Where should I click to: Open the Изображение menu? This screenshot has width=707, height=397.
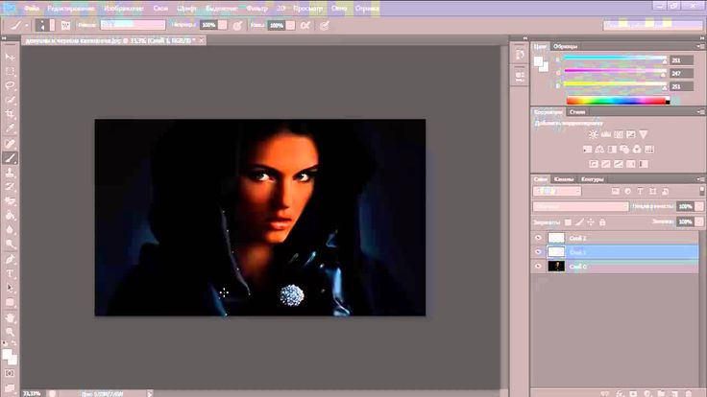pyautogui.click(x=124, y=8)
